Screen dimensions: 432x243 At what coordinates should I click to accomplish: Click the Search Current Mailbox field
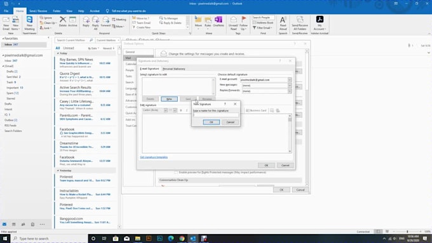[x=74, y=40]
